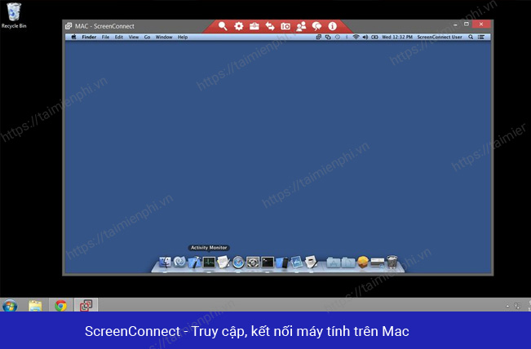This screenshot has height=349, width=531.
Task: Open the Windows Start button
Action: 10,306
